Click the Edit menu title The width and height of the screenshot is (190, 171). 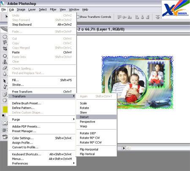click(x=11, y=10)
